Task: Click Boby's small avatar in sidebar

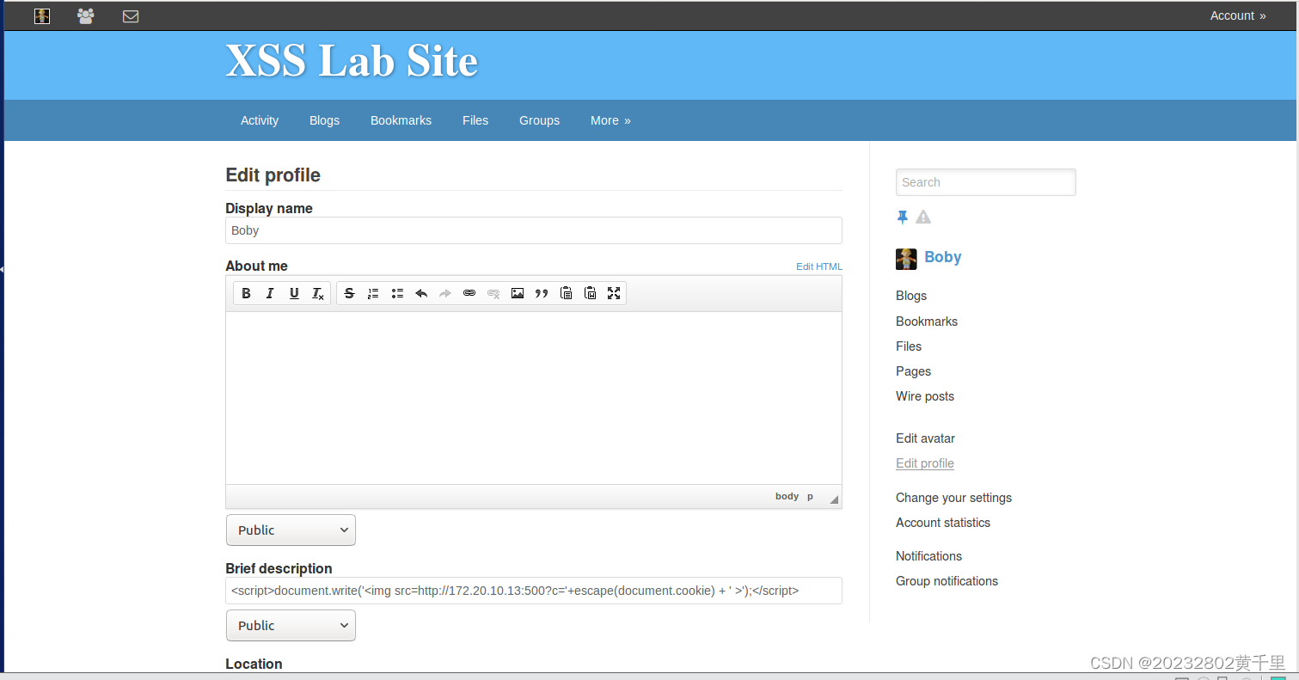Action: point(906,259)
